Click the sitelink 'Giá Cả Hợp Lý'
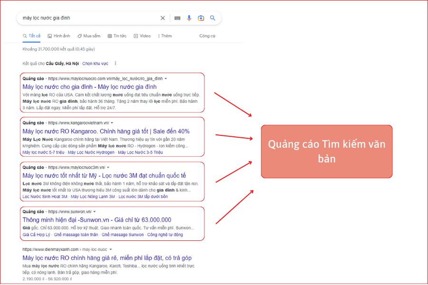Image resolution: width=428 pixels, height=285 pixels. 36,235
